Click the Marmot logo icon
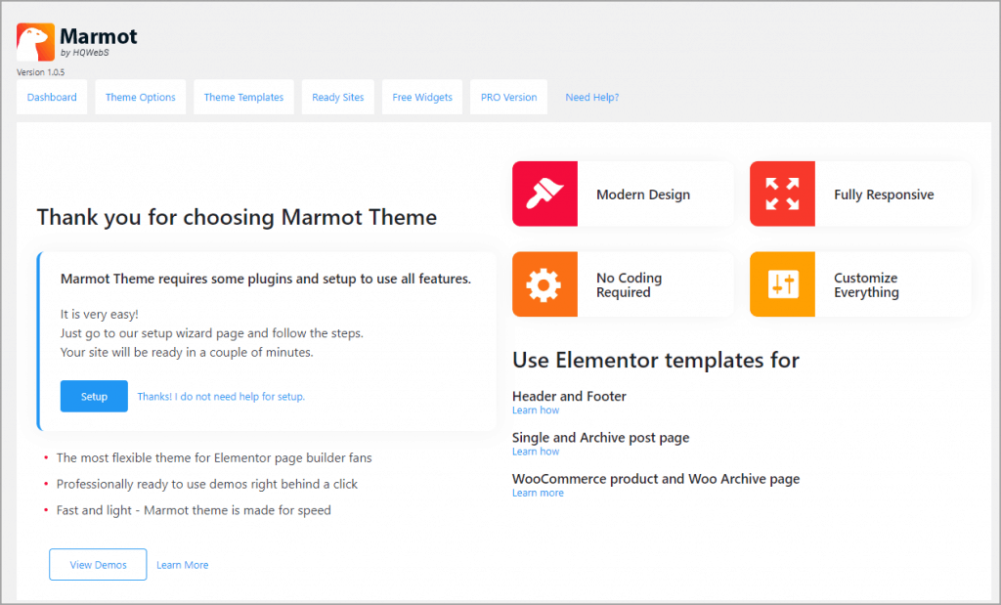1001x605 pixels. [35, 42]
